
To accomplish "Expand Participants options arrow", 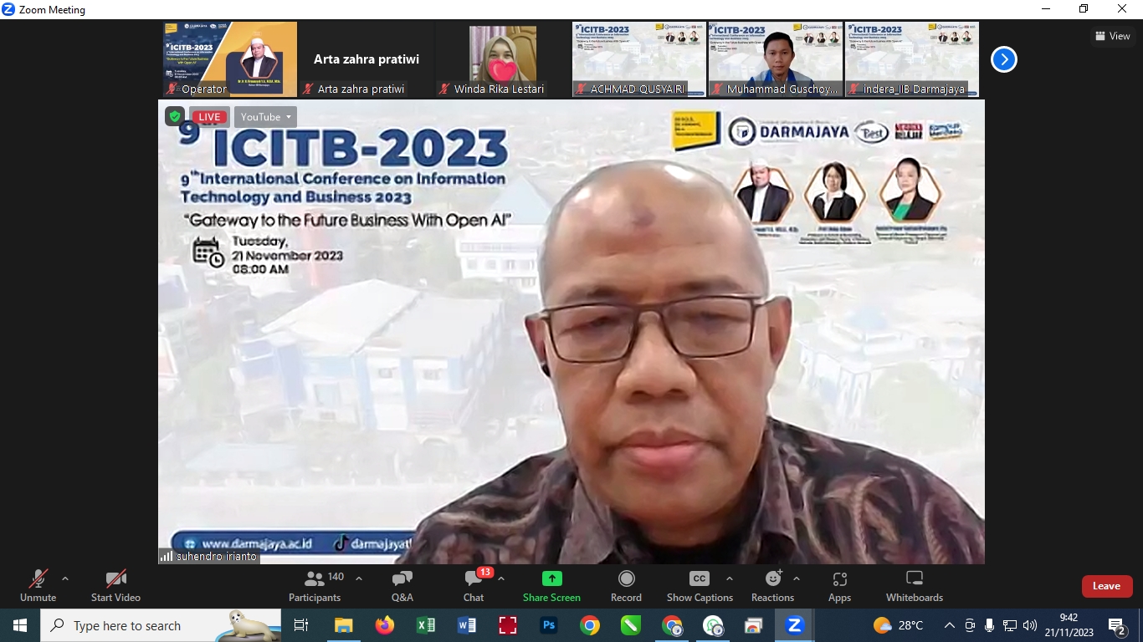I will coord(359,578).
